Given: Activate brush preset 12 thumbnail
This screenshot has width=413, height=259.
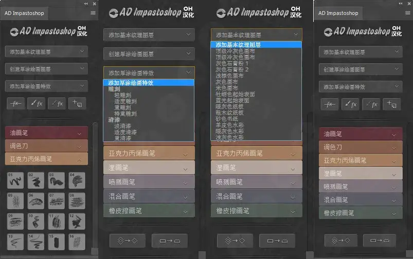Looking at the screenshot, I should (x=77, y=221).
